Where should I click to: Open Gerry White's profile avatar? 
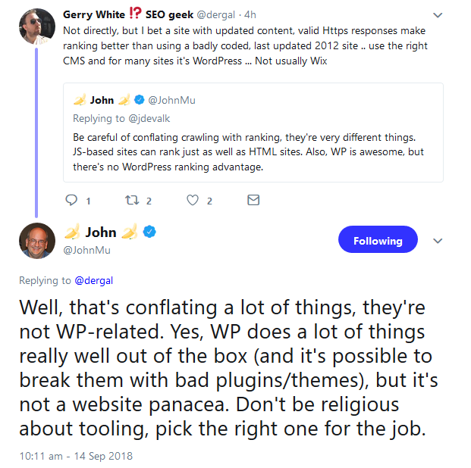(36, 24)
